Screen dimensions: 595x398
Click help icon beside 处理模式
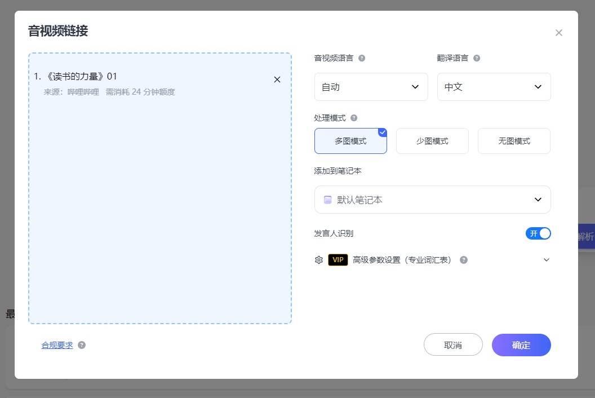click(354, 118)
